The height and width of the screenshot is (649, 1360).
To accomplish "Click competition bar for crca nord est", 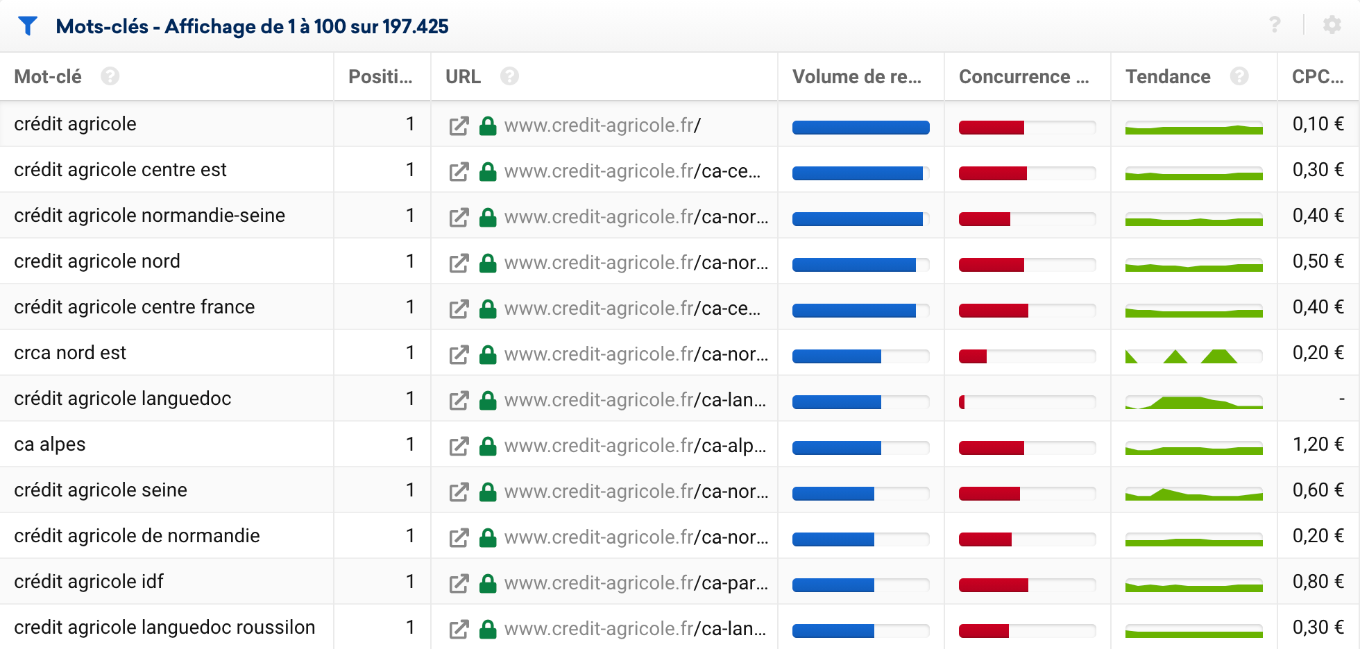I will [x=1027, y=356].
